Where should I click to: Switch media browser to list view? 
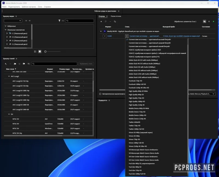tap(35, 52)
